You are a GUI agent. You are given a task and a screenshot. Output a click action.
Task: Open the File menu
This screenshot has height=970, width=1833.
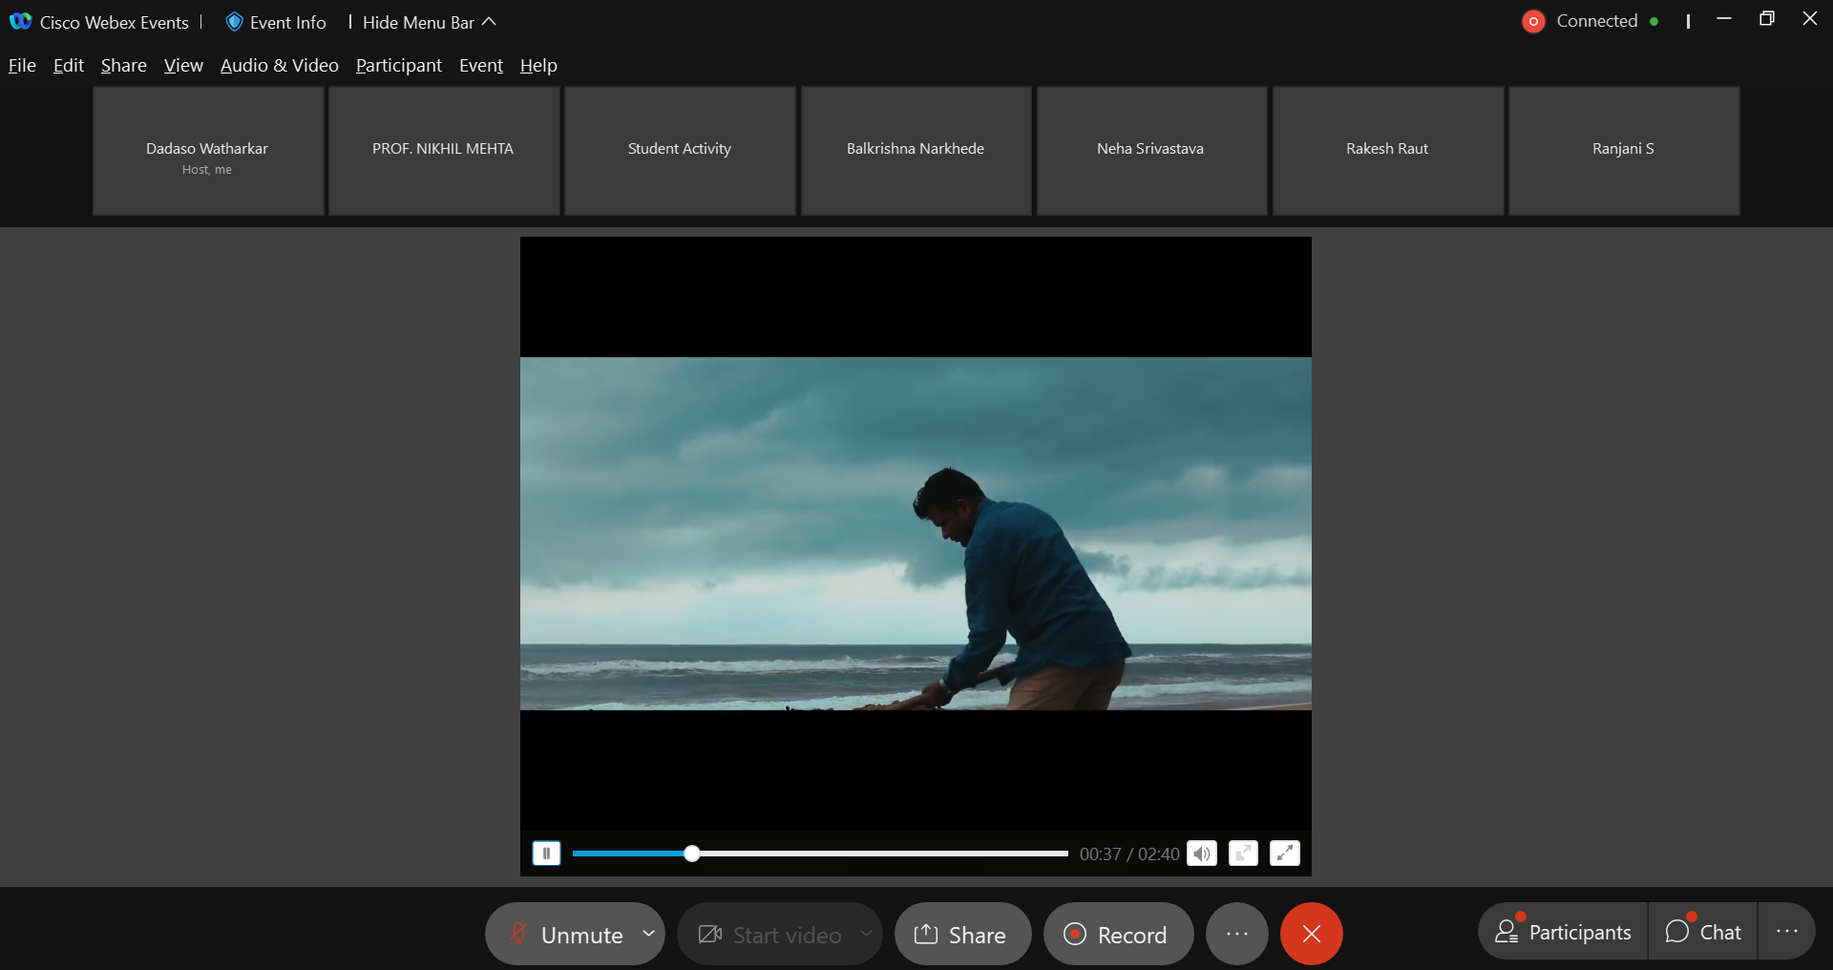[x=22, y=65]
